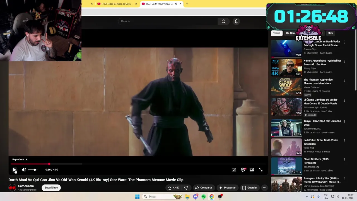Open The Phantom Apprentice Clone Wars thumbnail
The image size is (357, 201).
pos(286,86)
